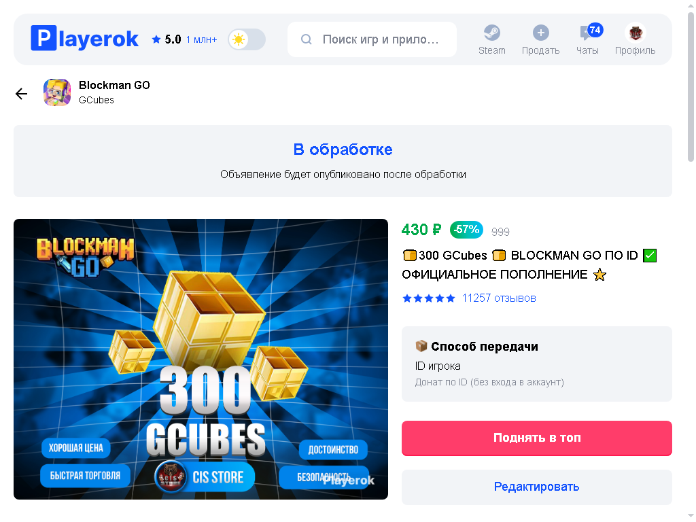Click the Playerok logo
The width and height of the screenshot is (696, 522).
click(84, 39)
